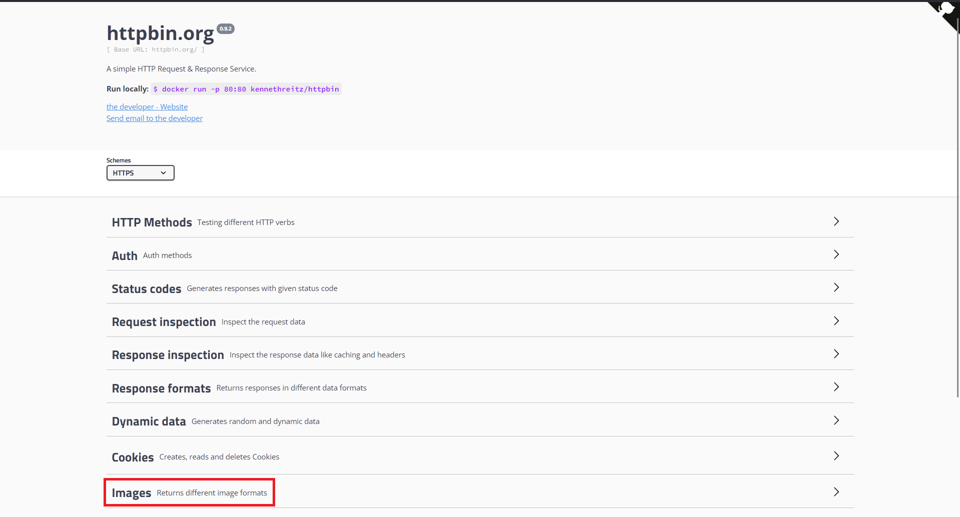
Task: Expand Cookies section chevron
Action: [x=836, y=456]
